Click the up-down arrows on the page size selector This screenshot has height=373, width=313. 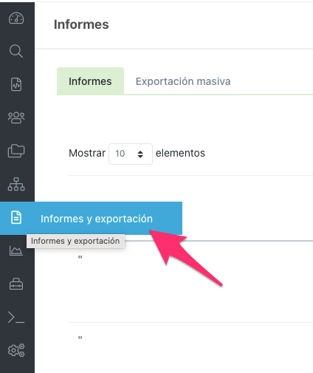pos(140,154)
